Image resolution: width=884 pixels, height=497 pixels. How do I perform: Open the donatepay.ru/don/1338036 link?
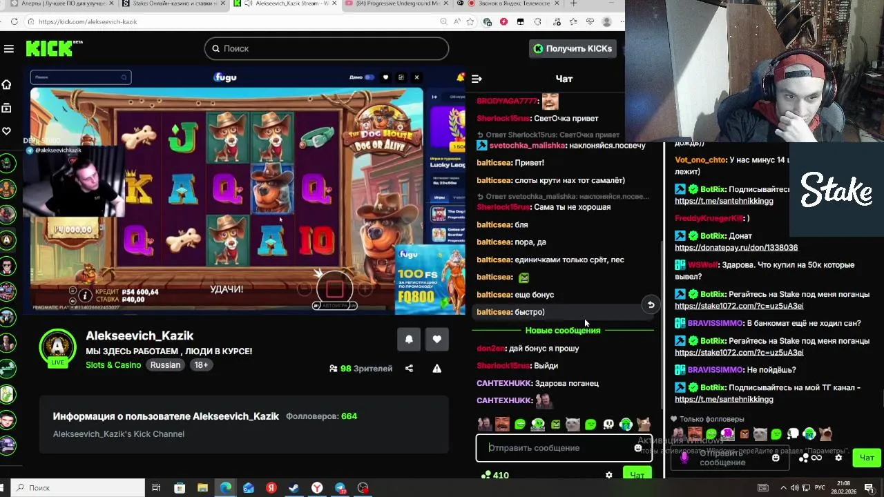[x=736, y=248]
